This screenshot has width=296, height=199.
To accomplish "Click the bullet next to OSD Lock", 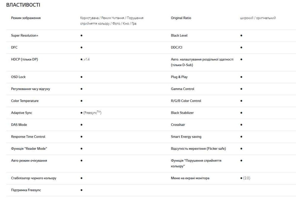I will (81, 77).
